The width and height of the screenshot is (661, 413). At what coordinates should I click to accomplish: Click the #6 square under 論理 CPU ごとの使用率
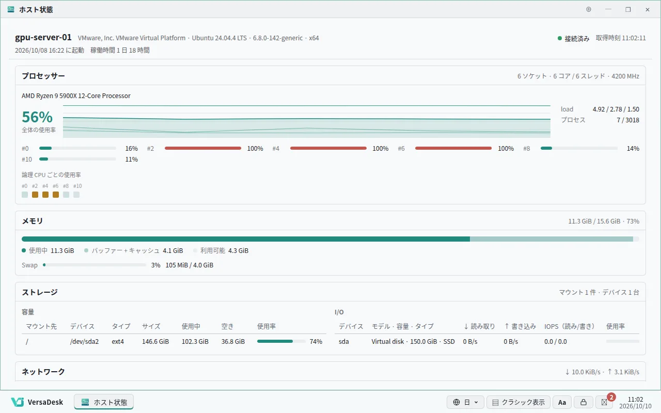56,195
